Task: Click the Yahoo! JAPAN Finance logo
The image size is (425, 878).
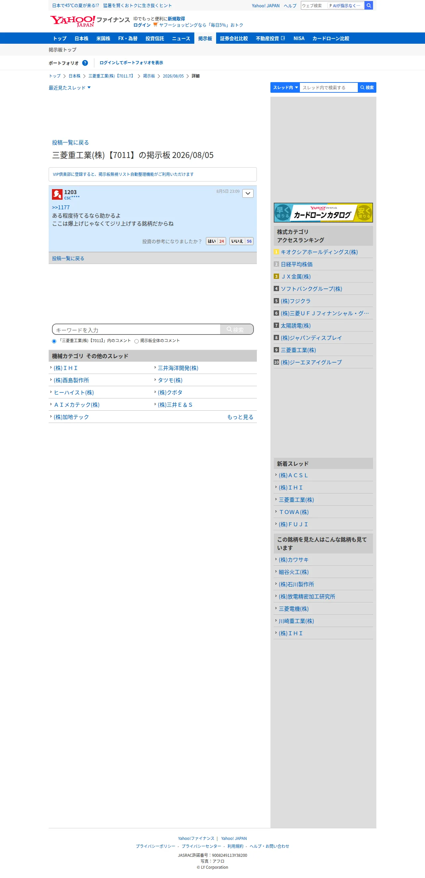Action: [90, 21]
